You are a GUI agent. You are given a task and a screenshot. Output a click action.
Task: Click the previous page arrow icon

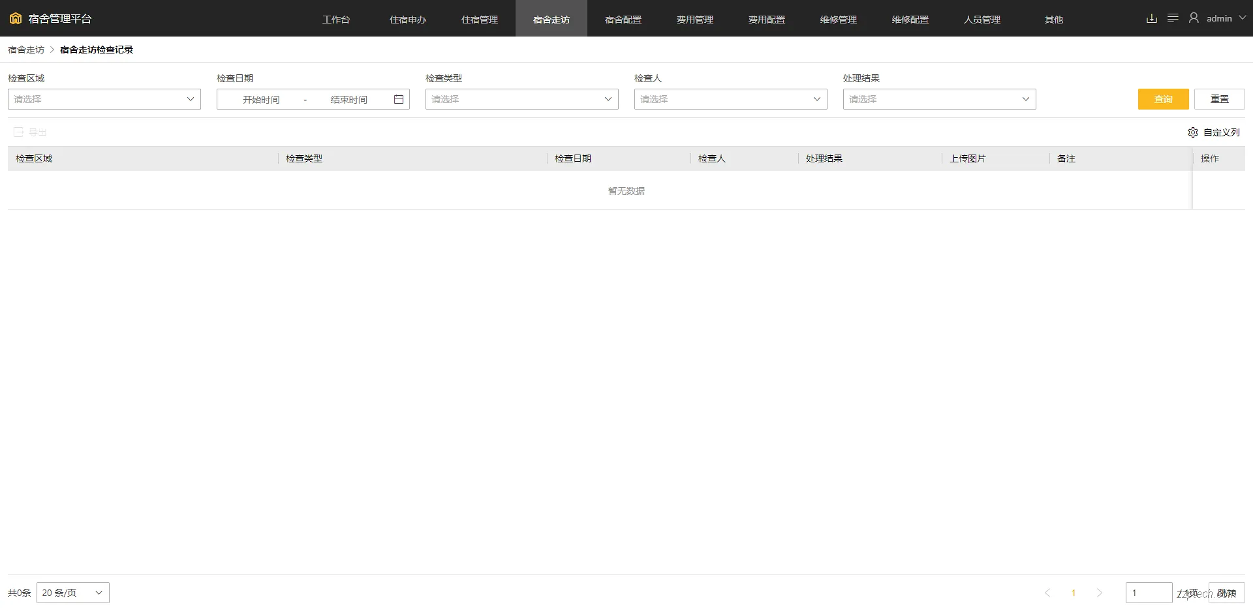point(1047,593)
